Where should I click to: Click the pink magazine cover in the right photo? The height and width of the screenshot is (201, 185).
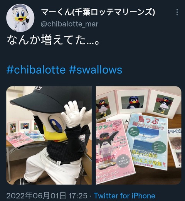(114, 150)
